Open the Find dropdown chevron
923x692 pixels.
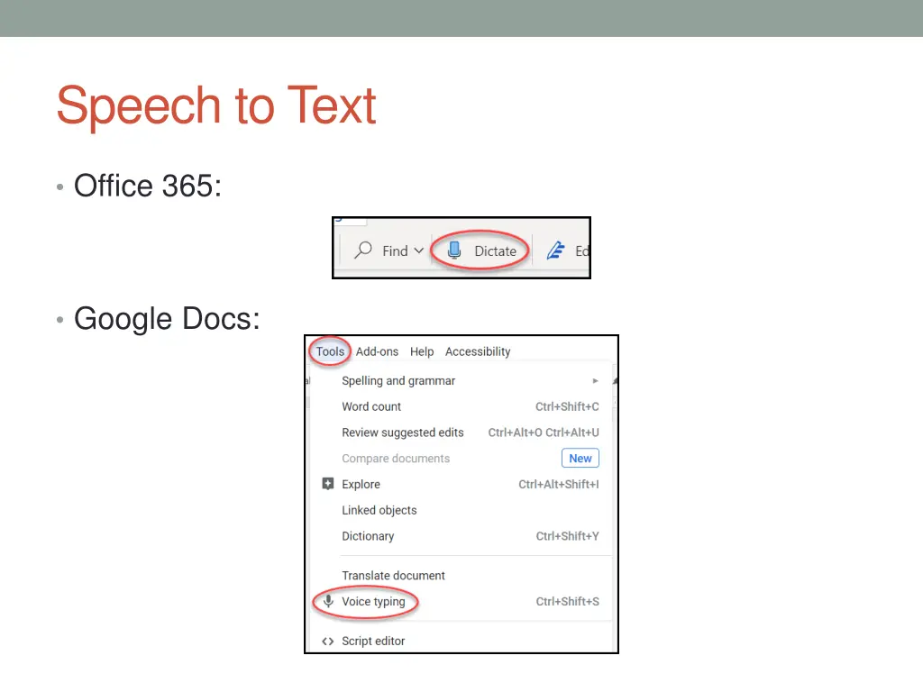(418, 250)
